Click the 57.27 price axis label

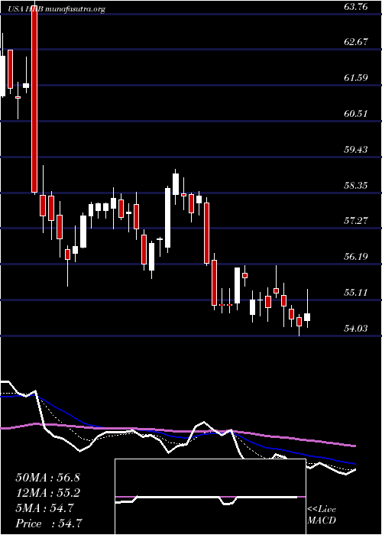click(x=356, y=221)
